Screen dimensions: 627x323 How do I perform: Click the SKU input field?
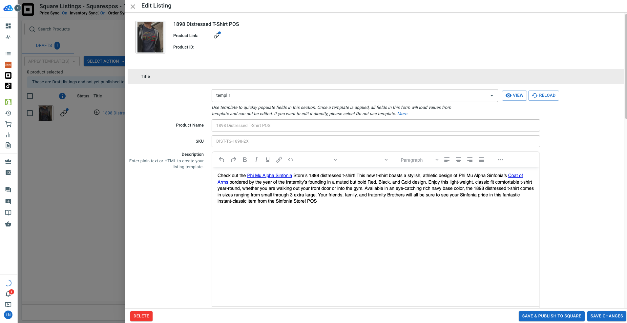(x=376, y=141)
